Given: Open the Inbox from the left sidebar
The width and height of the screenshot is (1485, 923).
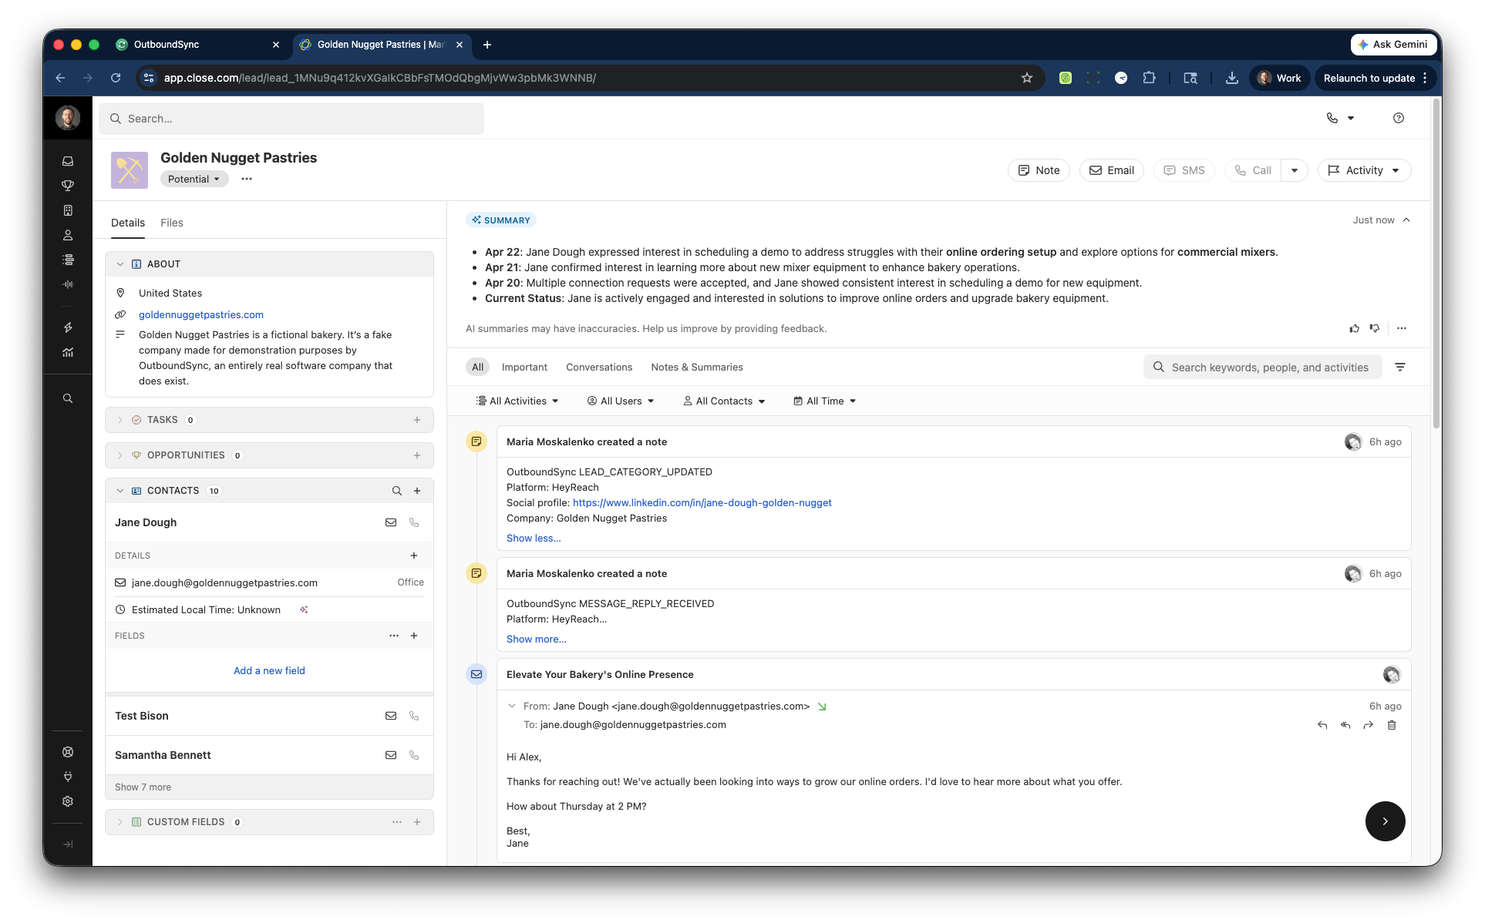Looking at the screenshot, I should click(68, 161).
